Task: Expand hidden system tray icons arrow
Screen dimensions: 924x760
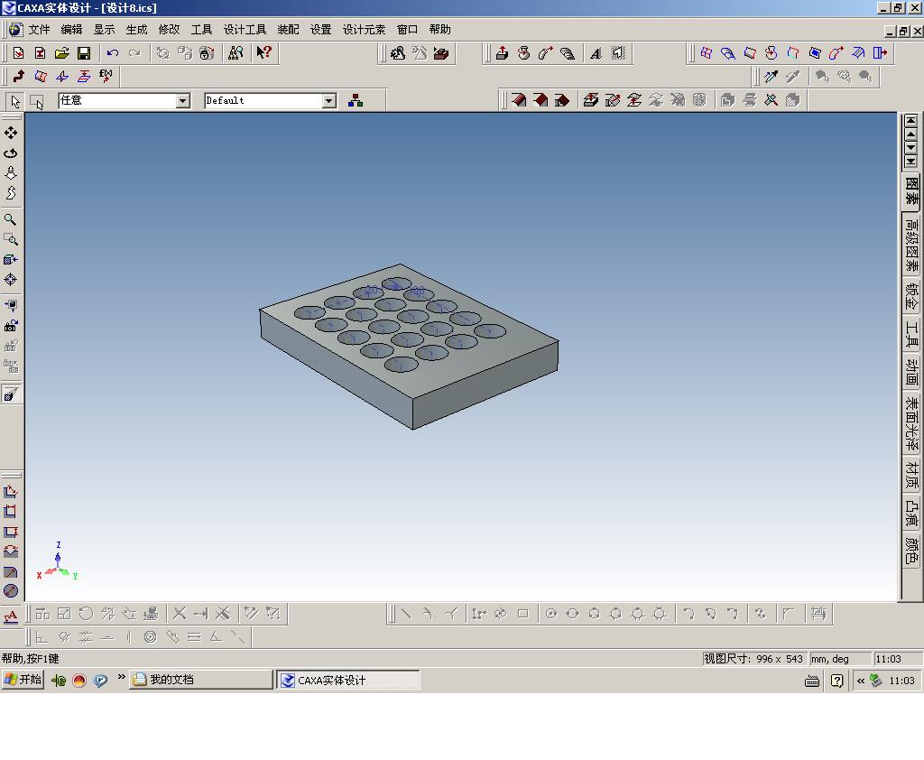Action: [860, 681]
